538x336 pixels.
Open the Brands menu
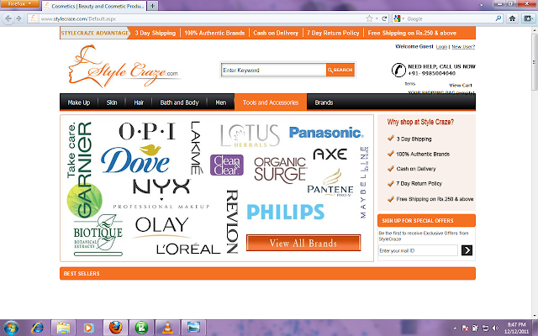pos(324,102)
